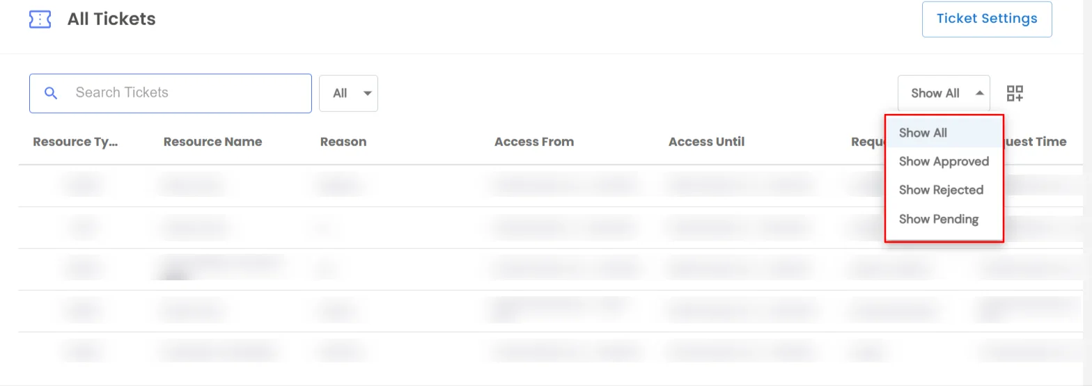Click the Ticket Settings button
This screenshot has width=1092, height=386.
click(986, 19)
